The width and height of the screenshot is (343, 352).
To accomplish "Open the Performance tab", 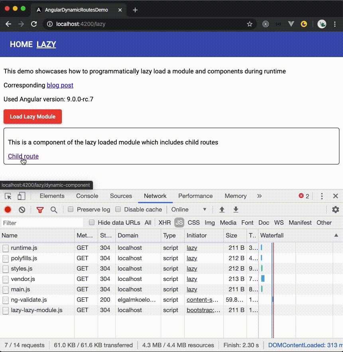I will tap(195, 196).
